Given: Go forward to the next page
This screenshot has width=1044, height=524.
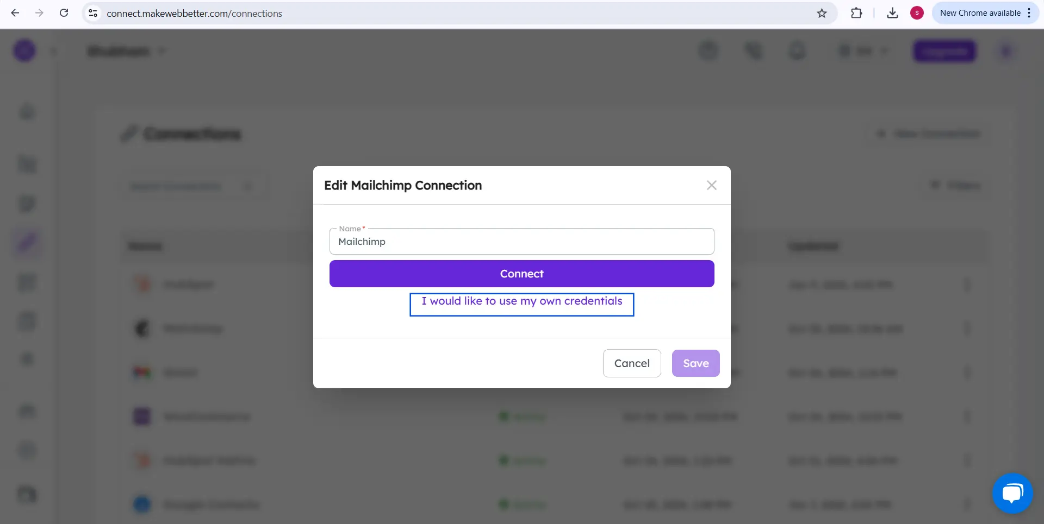Looking at the screenshot, I should coord(39,13).
